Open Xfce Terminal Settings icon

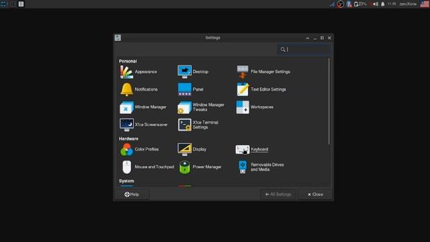[185, 125]
